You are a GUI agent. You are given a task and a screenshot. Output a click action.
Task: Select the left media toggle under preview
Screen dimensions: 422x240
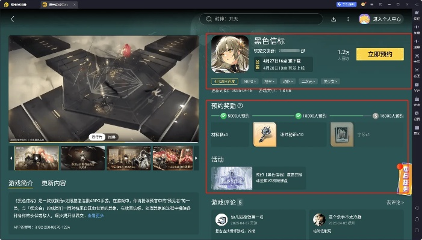tap(97, 137)
